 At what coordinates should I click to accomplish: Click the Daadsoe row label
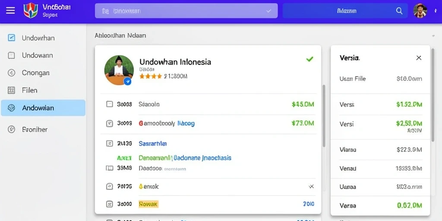click(150, 168)
